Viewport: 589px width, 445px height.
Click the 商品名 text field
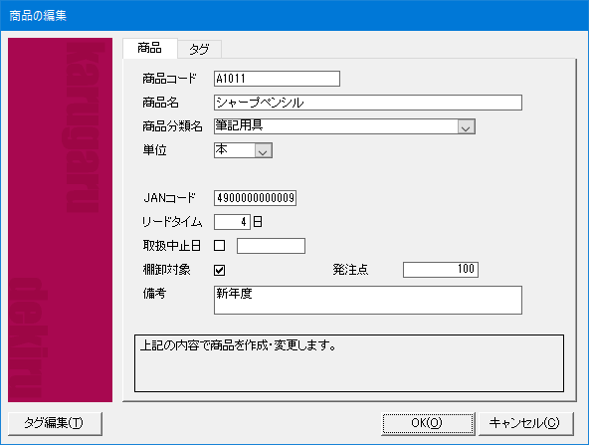[368, 103]
